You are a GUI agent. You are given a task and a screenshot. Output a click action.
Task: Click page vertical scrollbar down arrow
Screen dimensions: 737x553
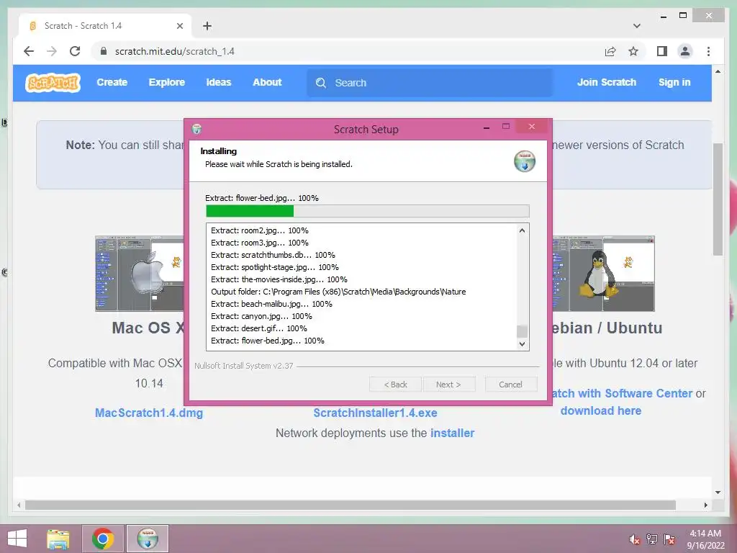(x=718, y=493)
